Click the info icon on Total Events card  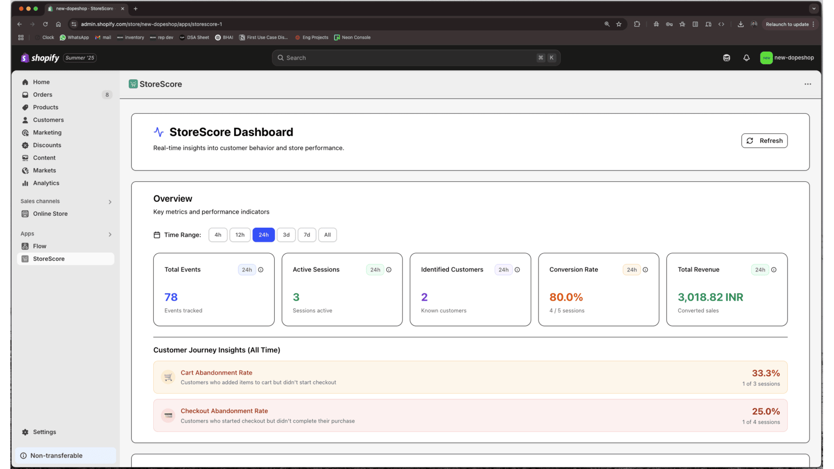tap(261, 270)
